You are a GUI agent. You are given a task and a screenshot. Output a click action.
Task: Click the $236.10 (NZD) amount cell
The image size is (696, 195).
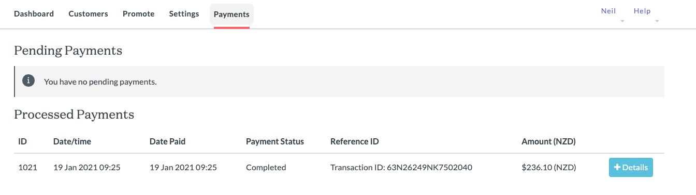549,167
